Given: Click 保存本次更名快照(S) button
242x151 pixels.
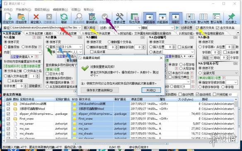Looking at the screenshot, I should coord(100,90).
